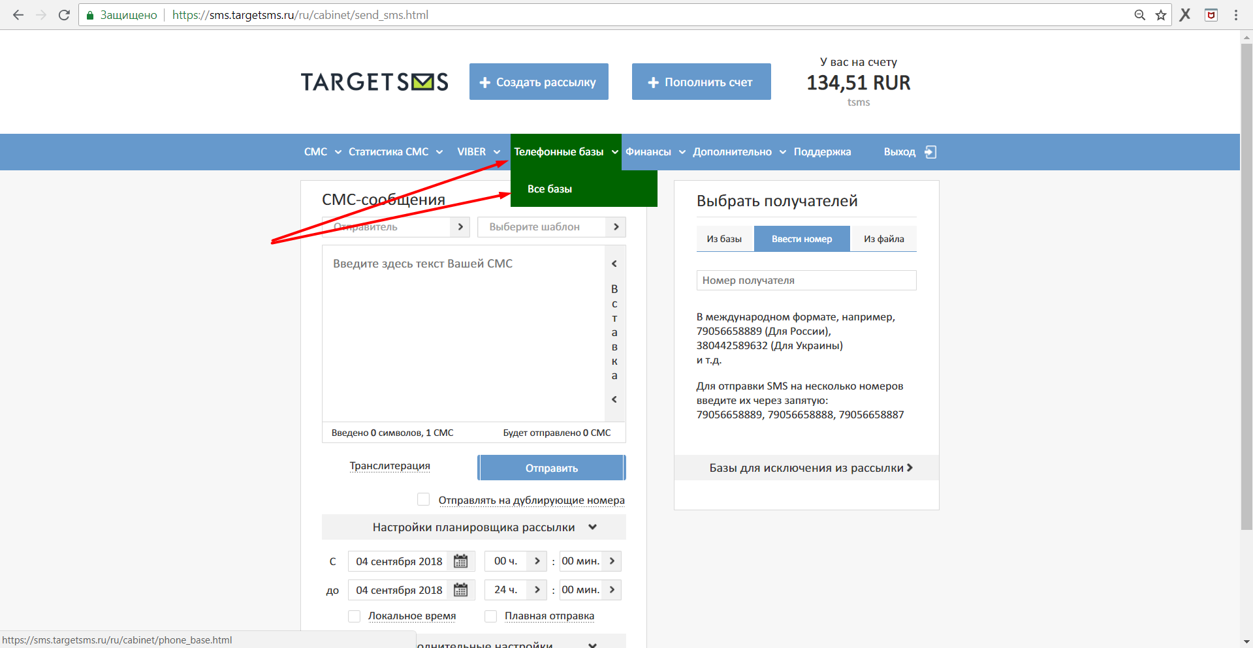1253x648 pixels.
Task: Open the 'Выберите шаблон' template dropdown
Action: [552, 227]
